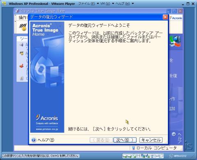Click the Next (次へ) button in the wizard
197x160 pixels.
click(x=125, y=140)
